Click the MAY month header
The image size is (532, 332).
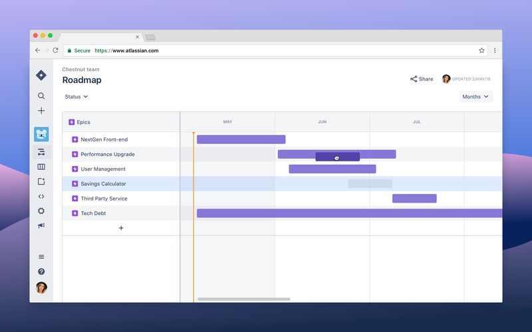tap(227, 122)
